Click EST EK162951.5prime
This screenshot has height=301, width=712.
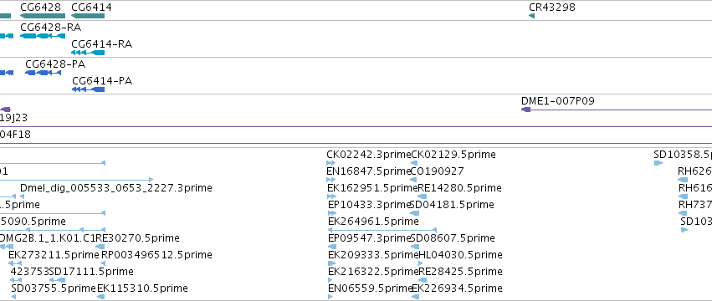(x=372, y=188)
